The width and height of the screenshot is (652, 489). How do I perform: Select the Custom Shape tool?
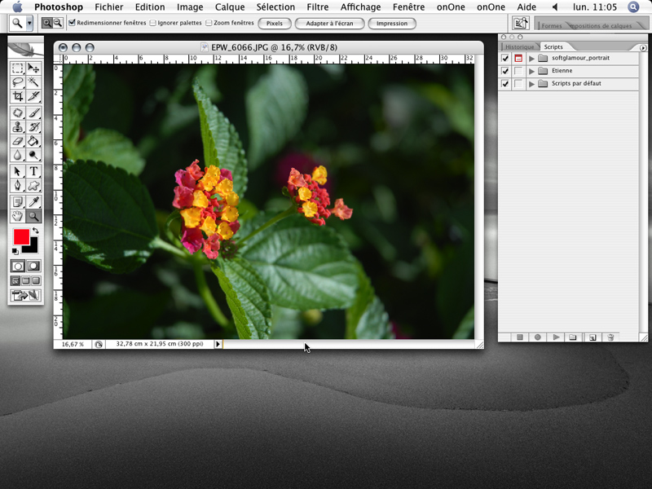(33, 186)
